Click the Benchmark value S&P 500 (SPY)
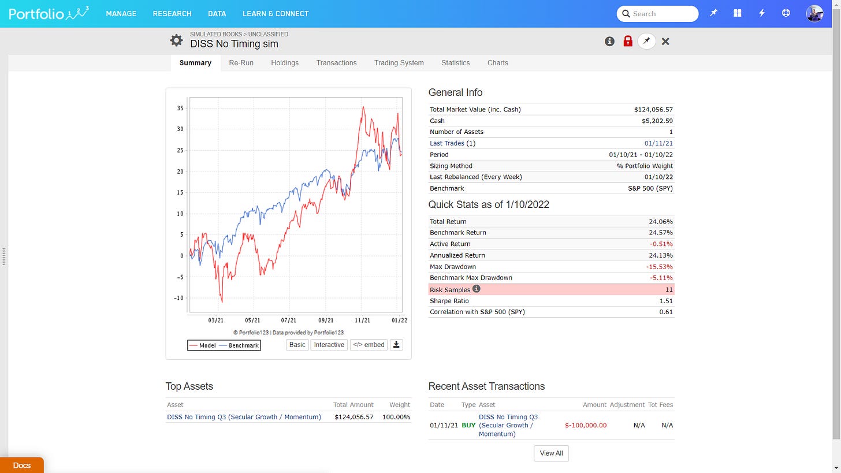Image resolution: width=841 pixels, height=473 pixels. point(651,188)
